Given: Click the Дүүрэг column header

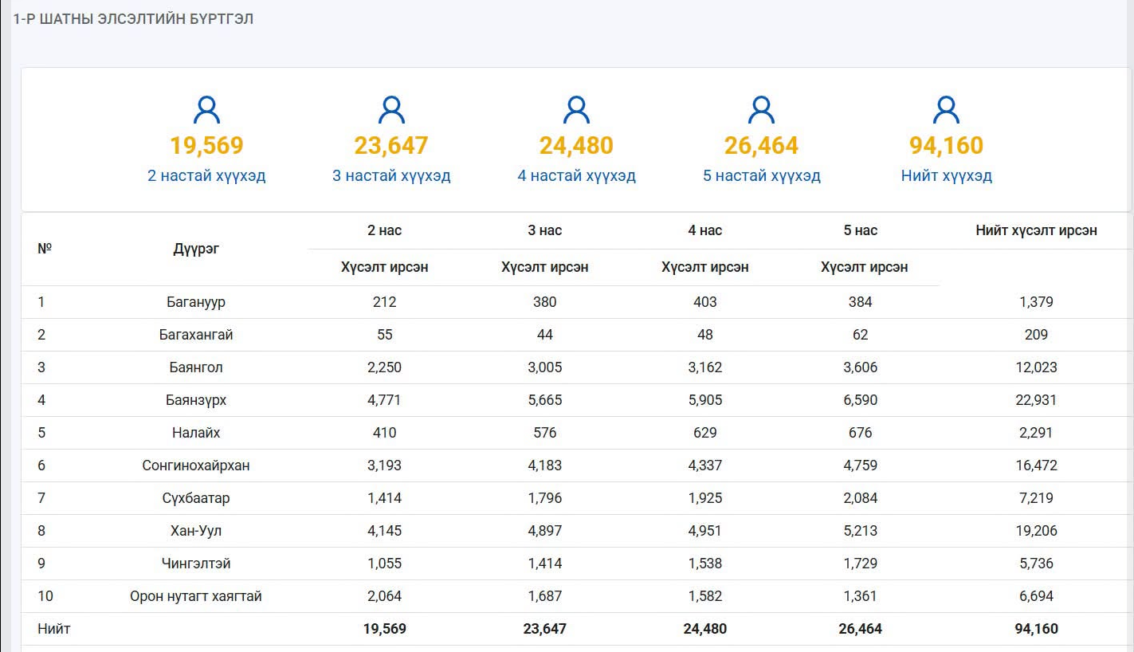Looking at the screenshot, I should coord(196,249).
